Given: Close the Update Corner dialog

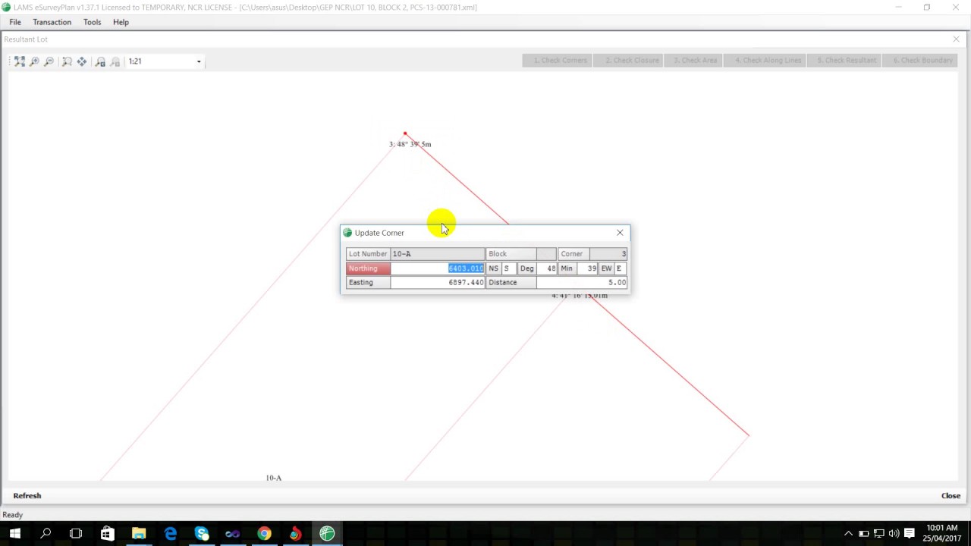Looking at the screenshot, I should (620, 233).
